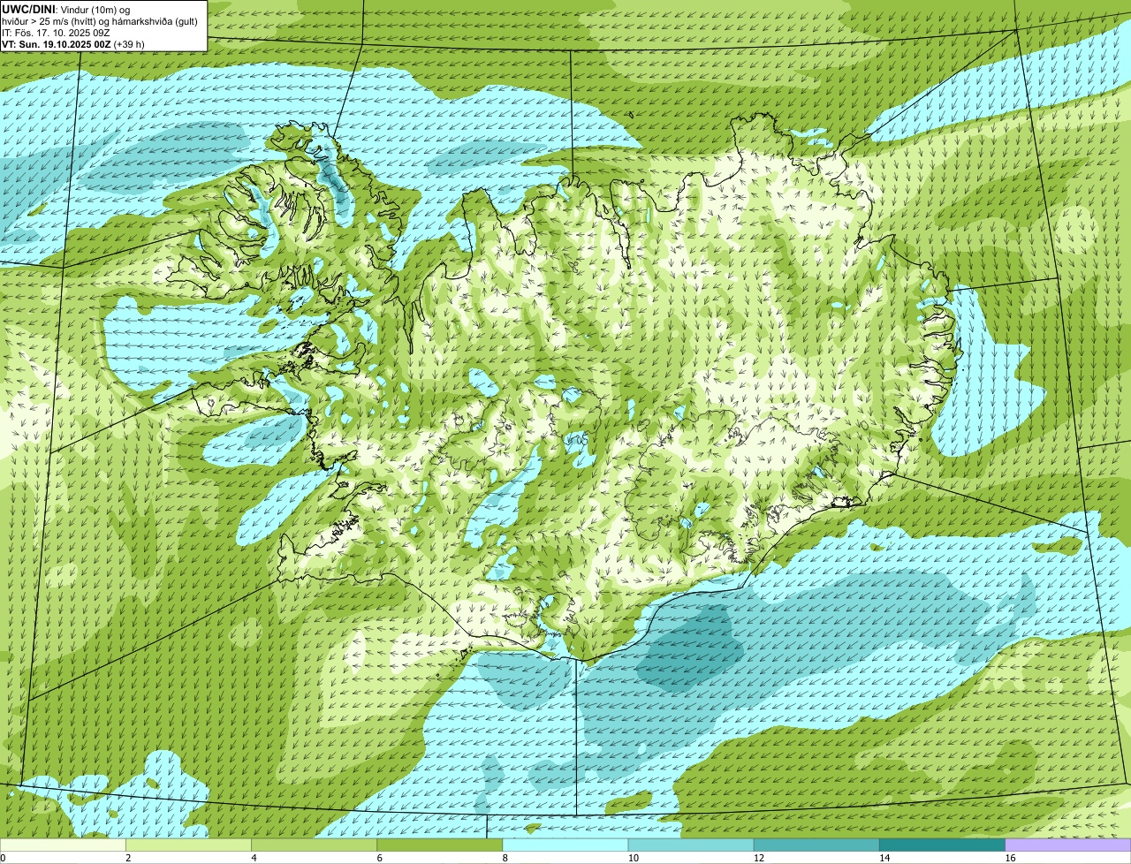Viewport: 1131px width, 864px height.
Task: Click the legend value label '2'
Action: coord(128,858)
